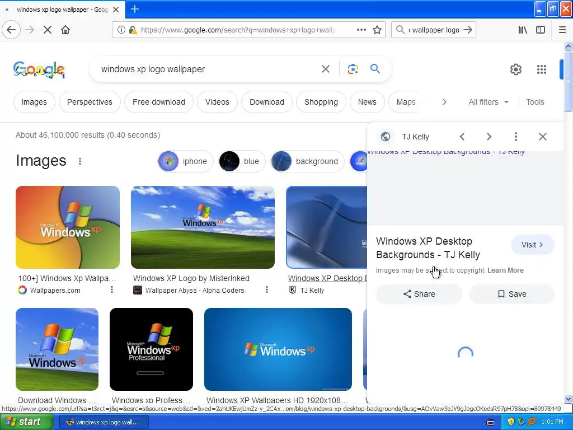
Task: Refine images by iphone chip
Action: click(x=185, y=161)
